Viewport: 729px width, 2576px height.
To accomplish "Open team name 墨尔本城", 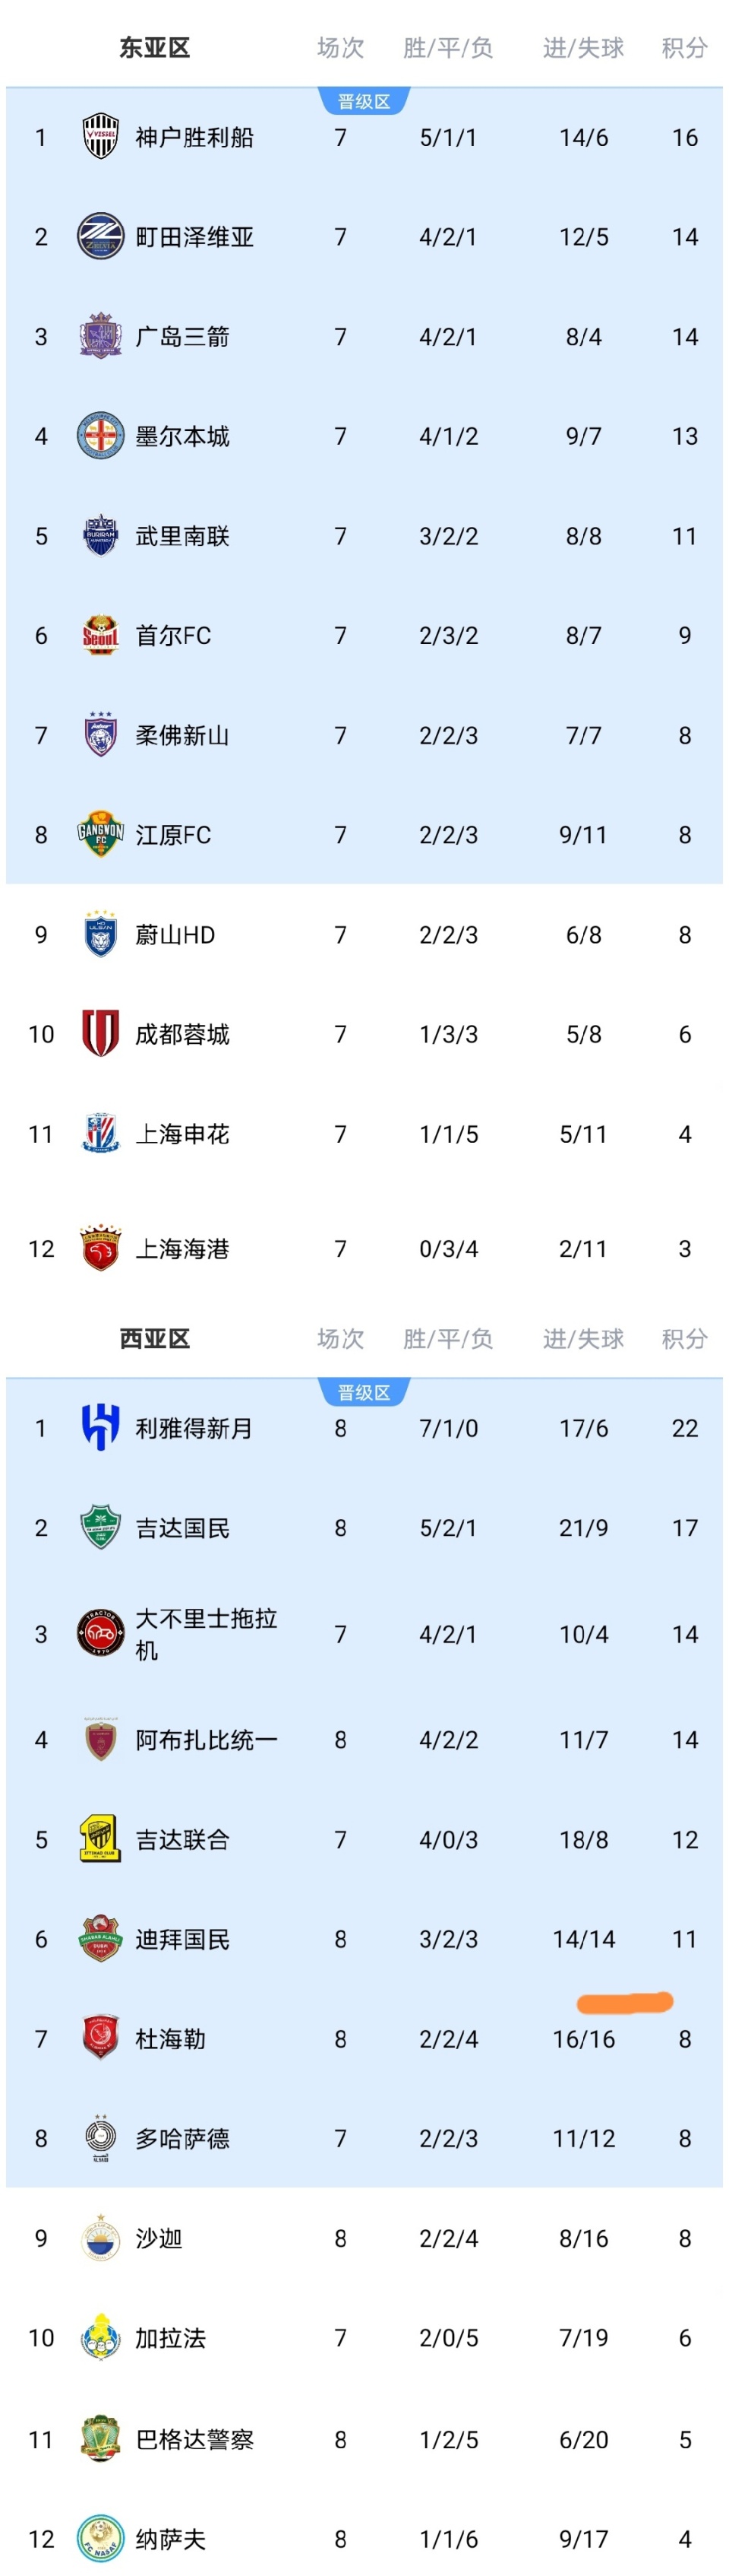I will point(183,437).
